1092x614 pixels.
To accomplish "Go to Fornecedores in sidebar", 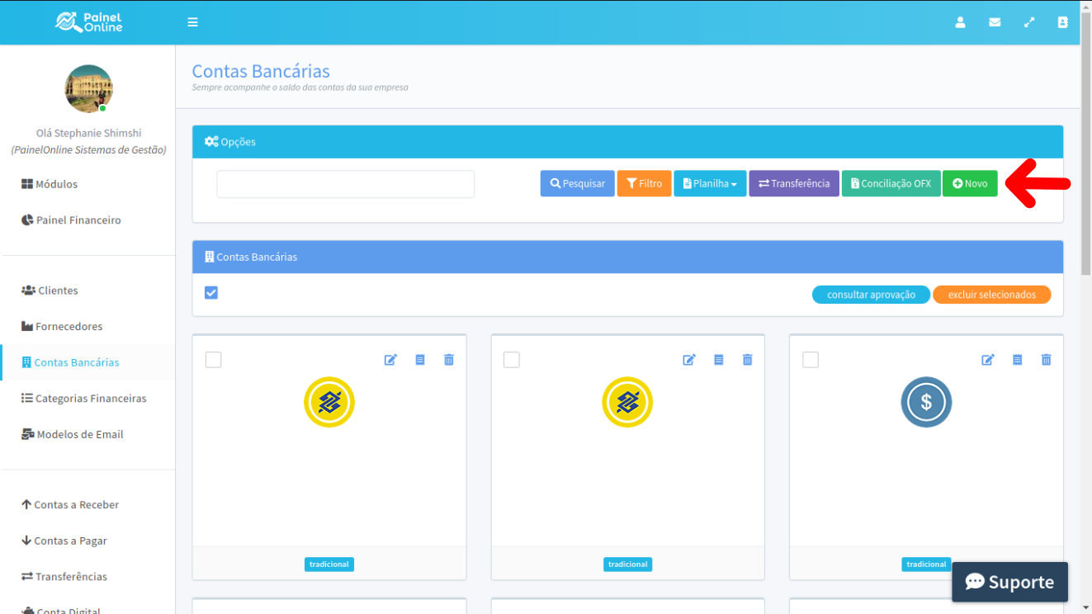I will coord(62,327).
